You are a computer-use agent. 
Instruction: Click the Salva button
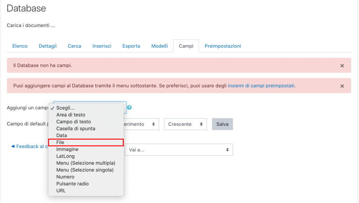222,124
